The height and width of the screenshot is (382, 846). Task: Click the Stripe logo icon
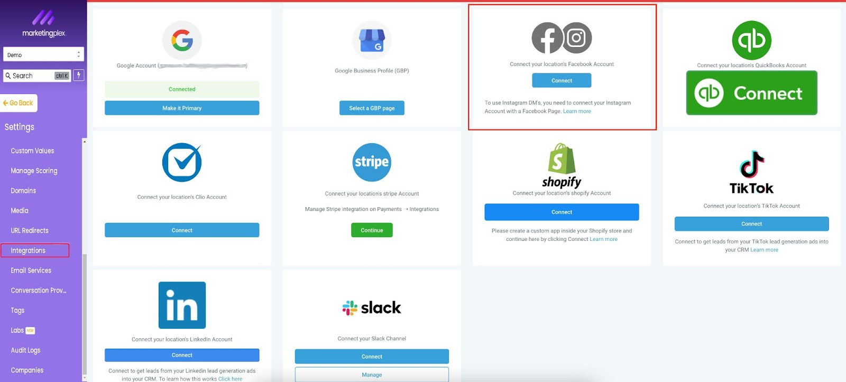click(x=372, y=162)
